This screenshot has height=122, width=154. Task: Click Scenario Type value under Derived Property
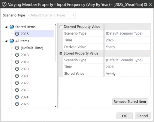tap(127, 33)
